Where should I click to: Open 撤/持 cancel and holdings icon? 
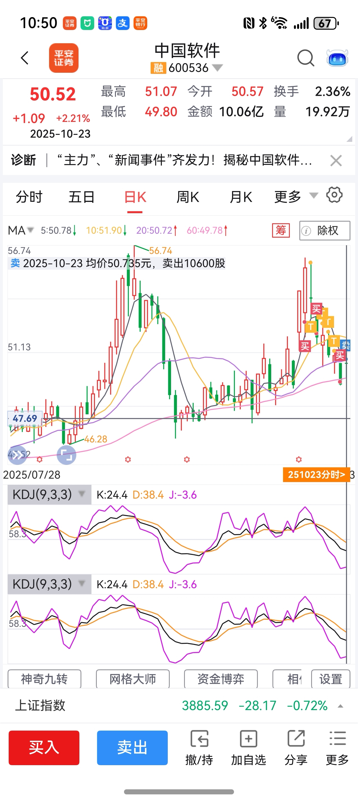pos(199,748)
